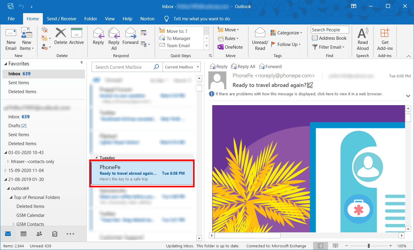
Task: Open the Address Book
Action: pos(329,38)
